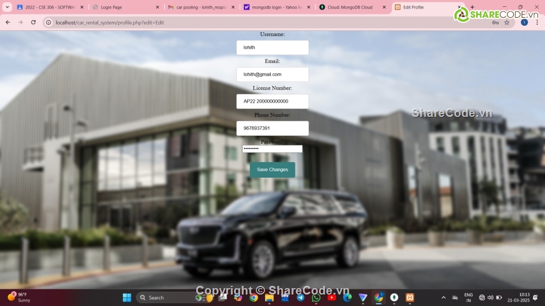Switch to the Login Page tab

point(126,7)
